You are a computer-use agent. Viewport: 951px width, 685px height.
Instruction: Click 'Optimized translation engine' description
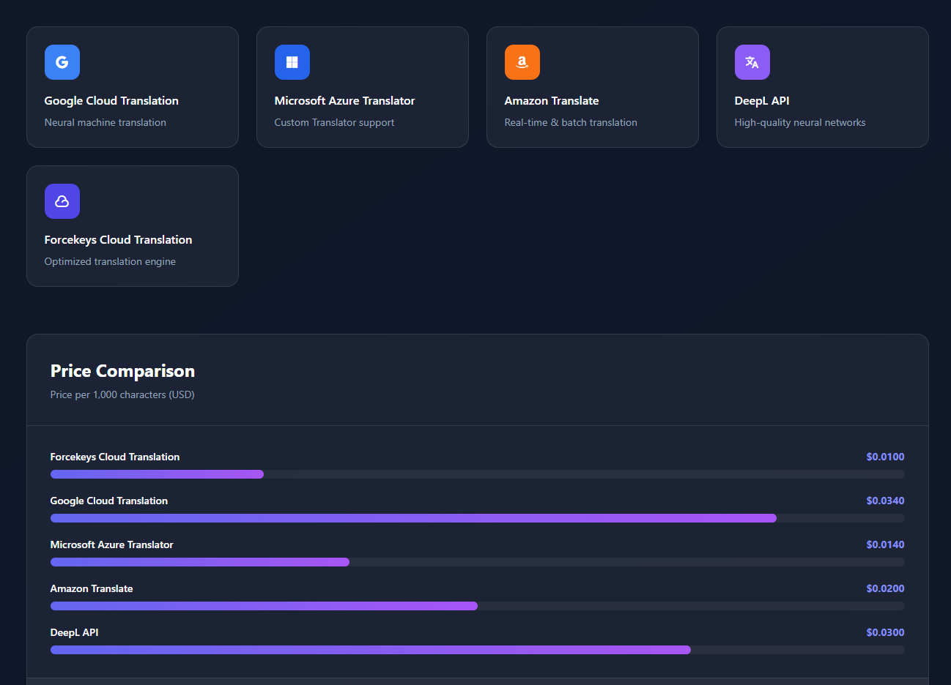110,262
